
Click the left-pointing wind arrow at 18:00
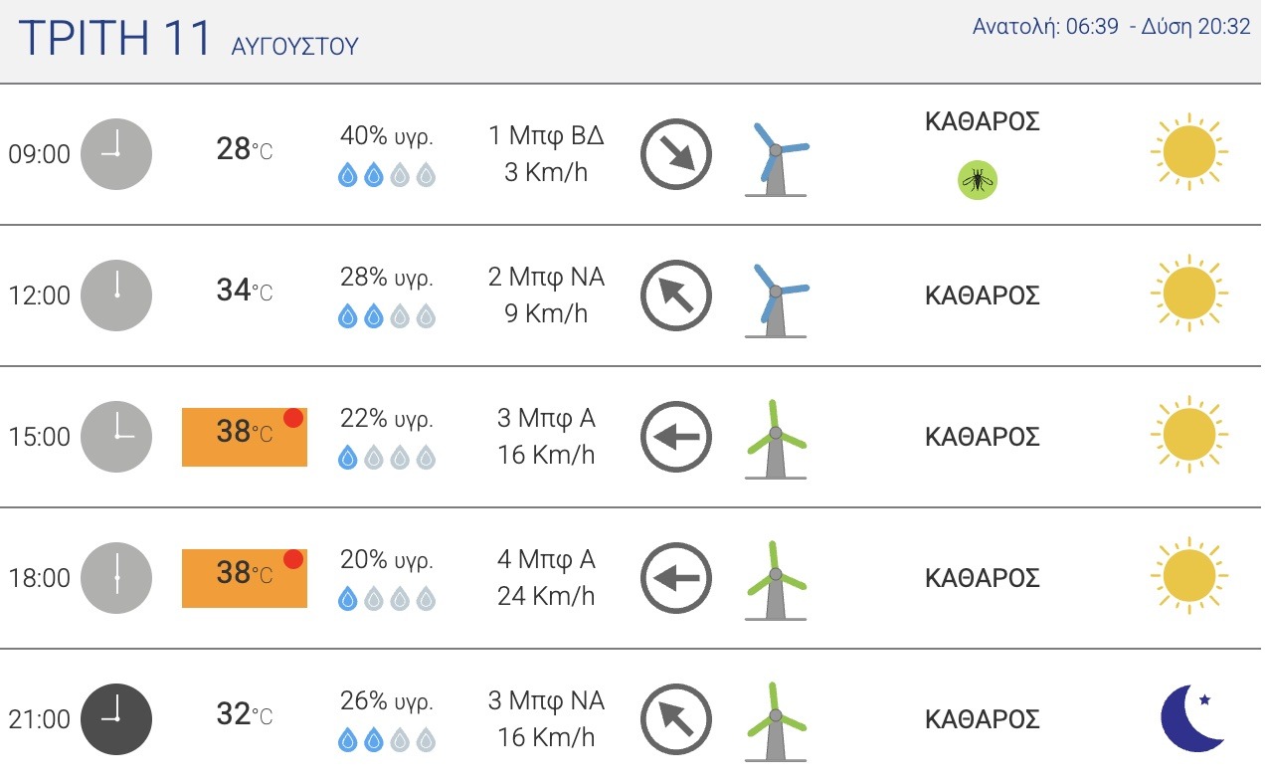tap(676, 577)
